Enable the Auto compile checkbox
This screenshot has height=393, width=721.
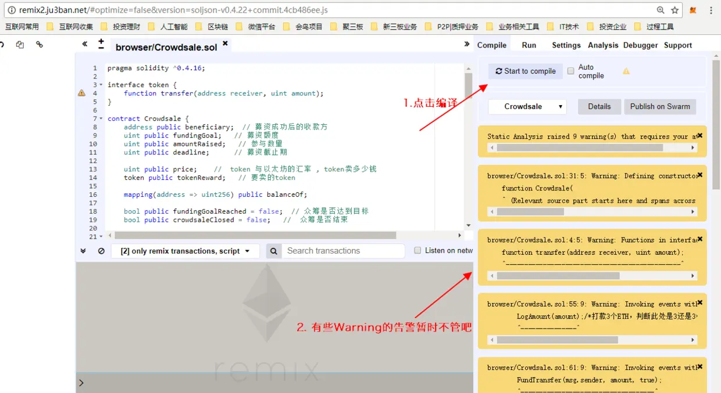[571, 71]
